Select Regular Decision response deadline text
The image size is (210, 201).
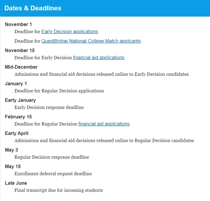click(52, 157)
